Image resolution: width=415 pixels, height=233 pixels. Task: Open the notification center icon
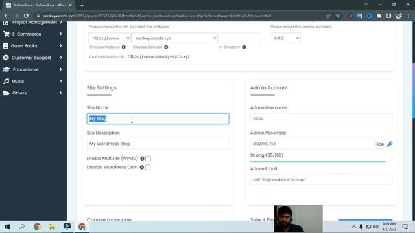405,227
